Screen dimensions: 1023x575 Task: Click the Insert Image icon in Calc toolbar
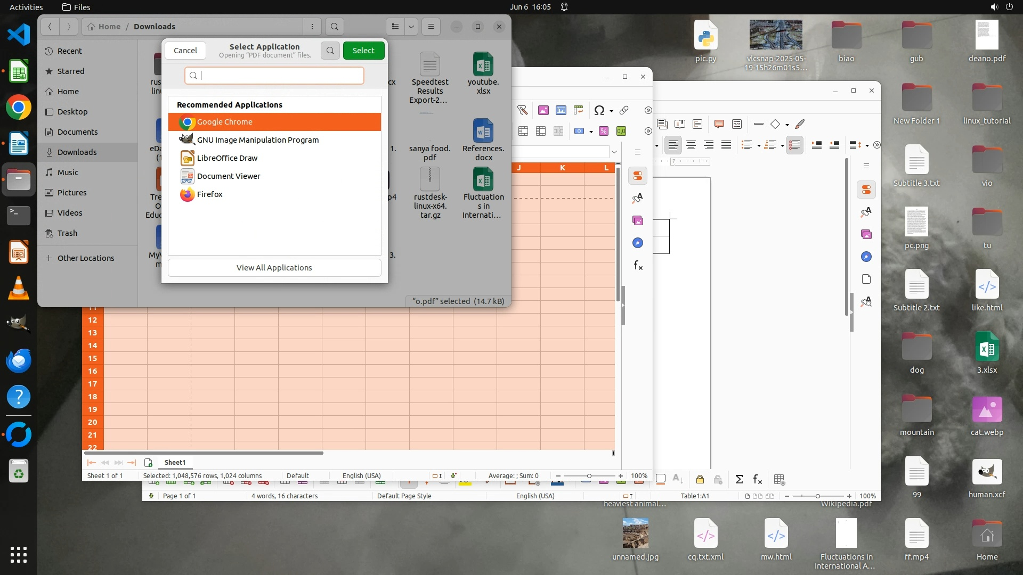(543, 110)
